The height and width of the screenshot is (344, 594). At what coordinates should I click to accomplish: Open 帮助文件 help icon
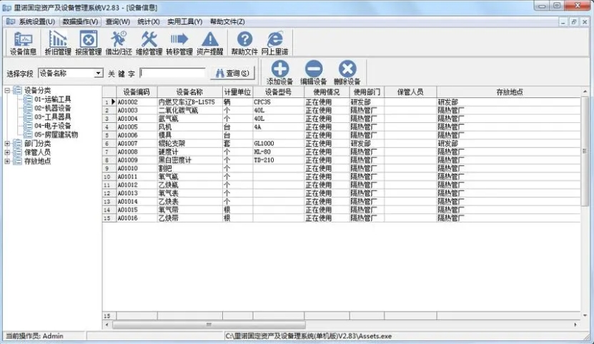click(244, 43)
